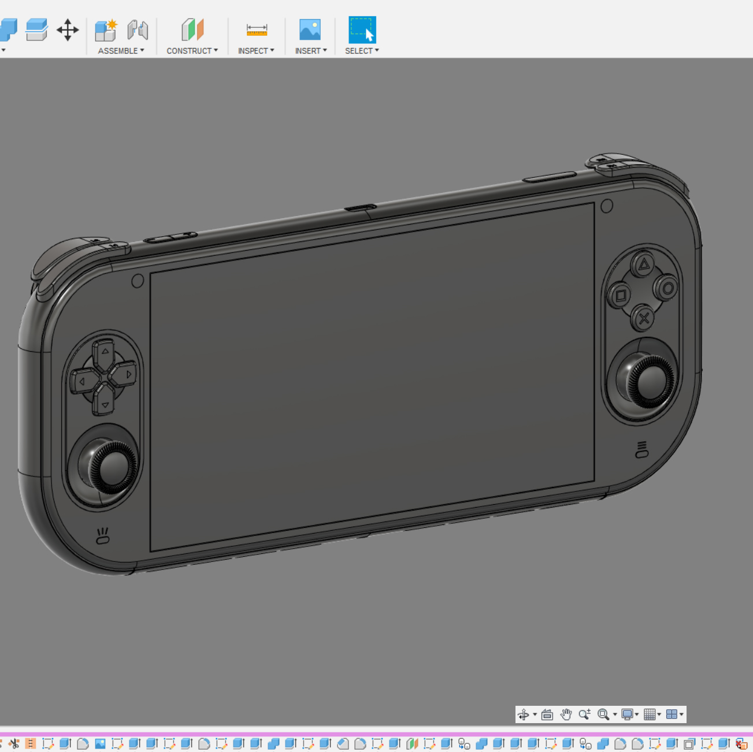Click the Move/Copy tool icon
The height and width of the screenshot is (752, 753).
tap(68, 30)
